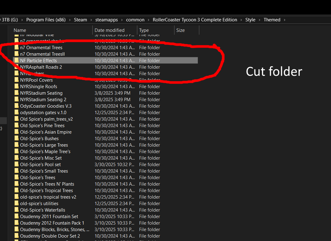Click Old Spice's Pine Trees folder icon
The width and height of the screenshot is (331, 241).
[16, 125]
